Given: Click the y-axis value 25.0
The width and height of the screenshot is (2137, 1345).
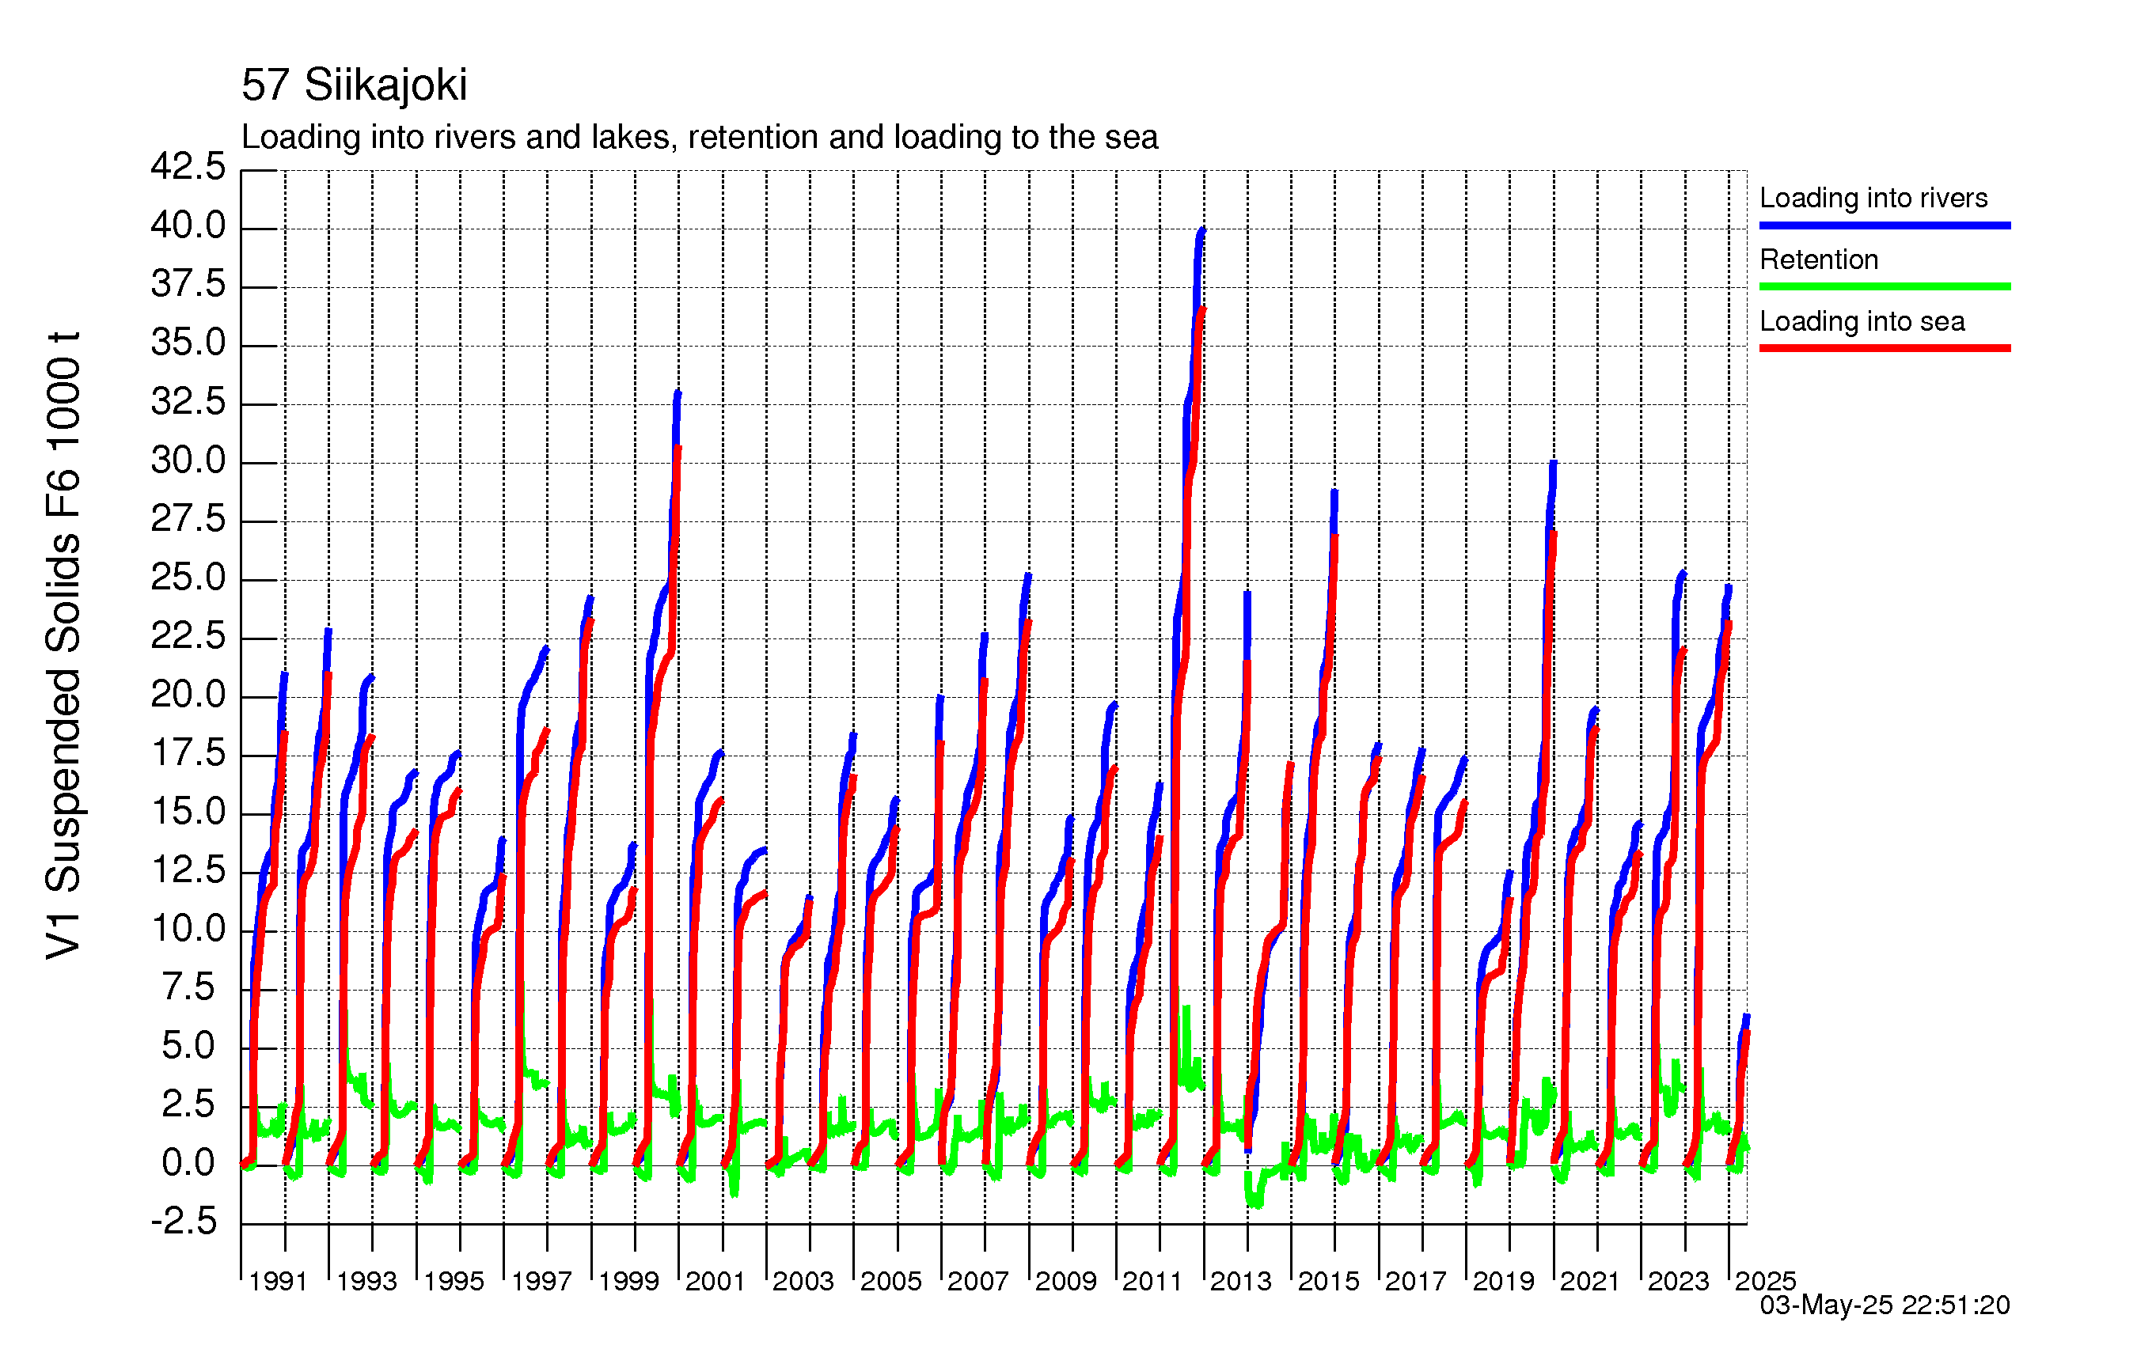Looking at the screenshot, I should (188, 578).
